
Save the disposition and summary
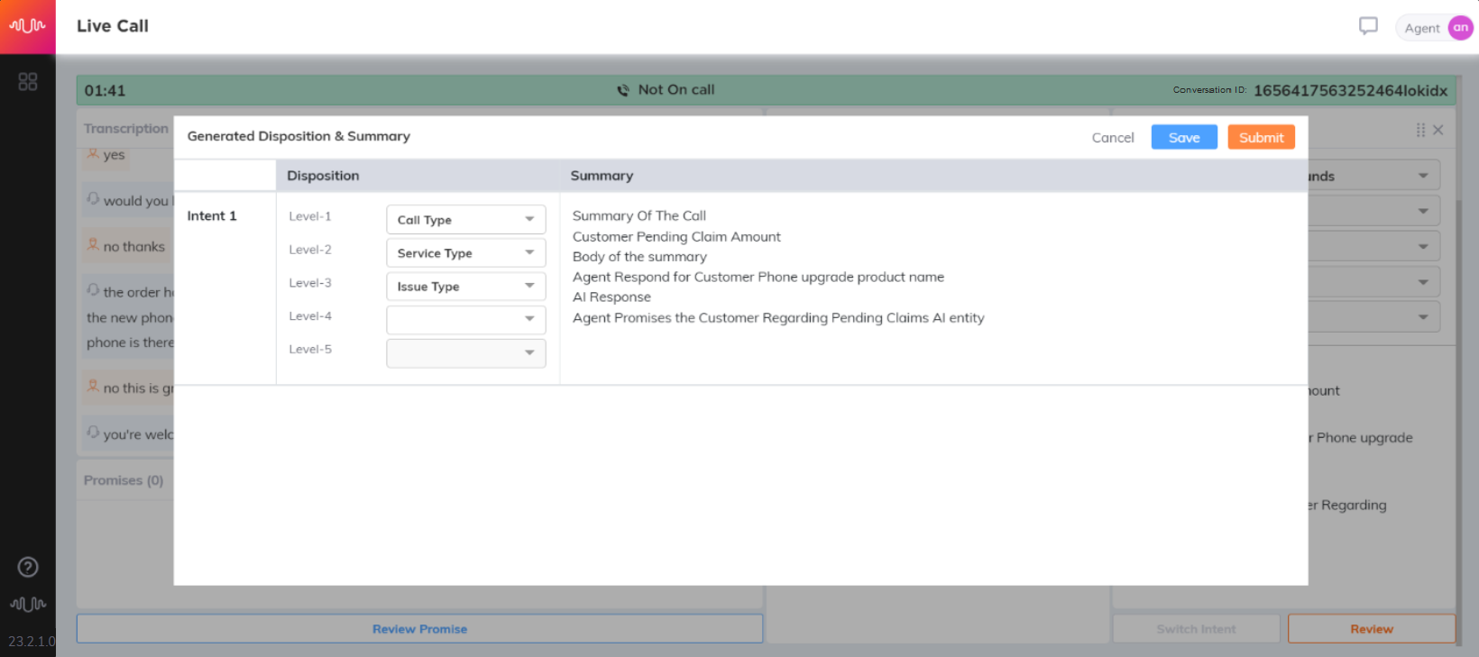1184,137
